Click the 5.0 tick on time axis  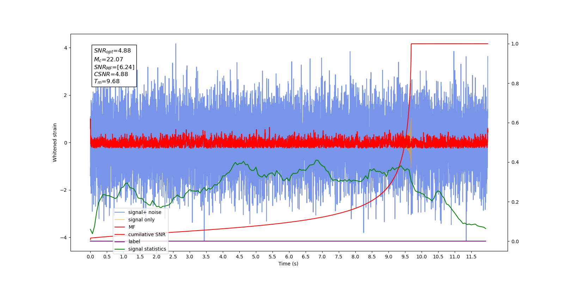pyautogui.click(x=256, y=257)
